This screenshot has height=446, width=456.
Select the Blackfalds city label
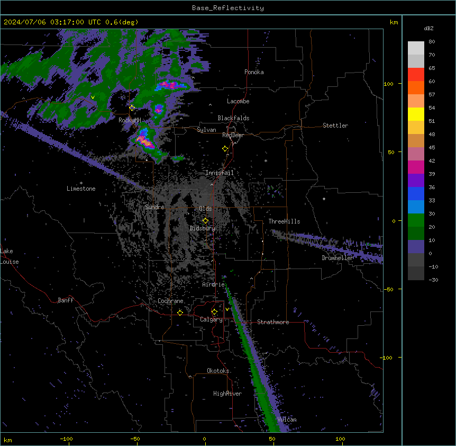click(x=233, y=118)
